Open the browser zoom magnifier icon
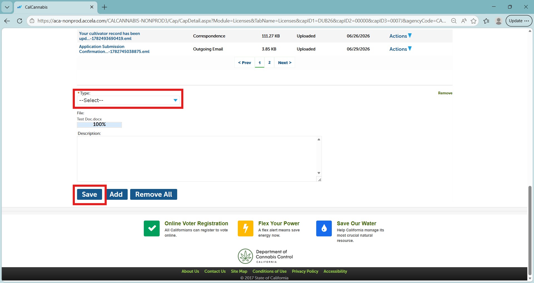Screen dimensions: 534x283 click(x=454, y=21)
